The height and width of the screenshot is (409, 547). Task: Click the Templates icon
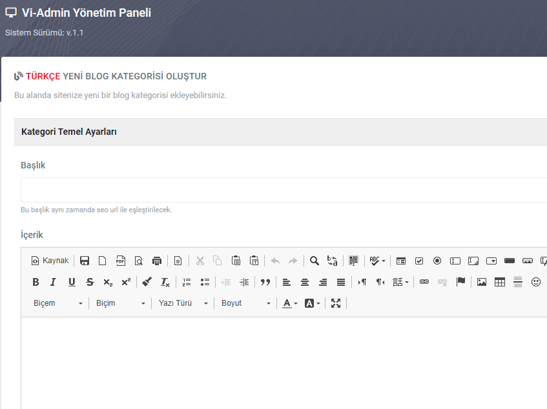[178, 261]
